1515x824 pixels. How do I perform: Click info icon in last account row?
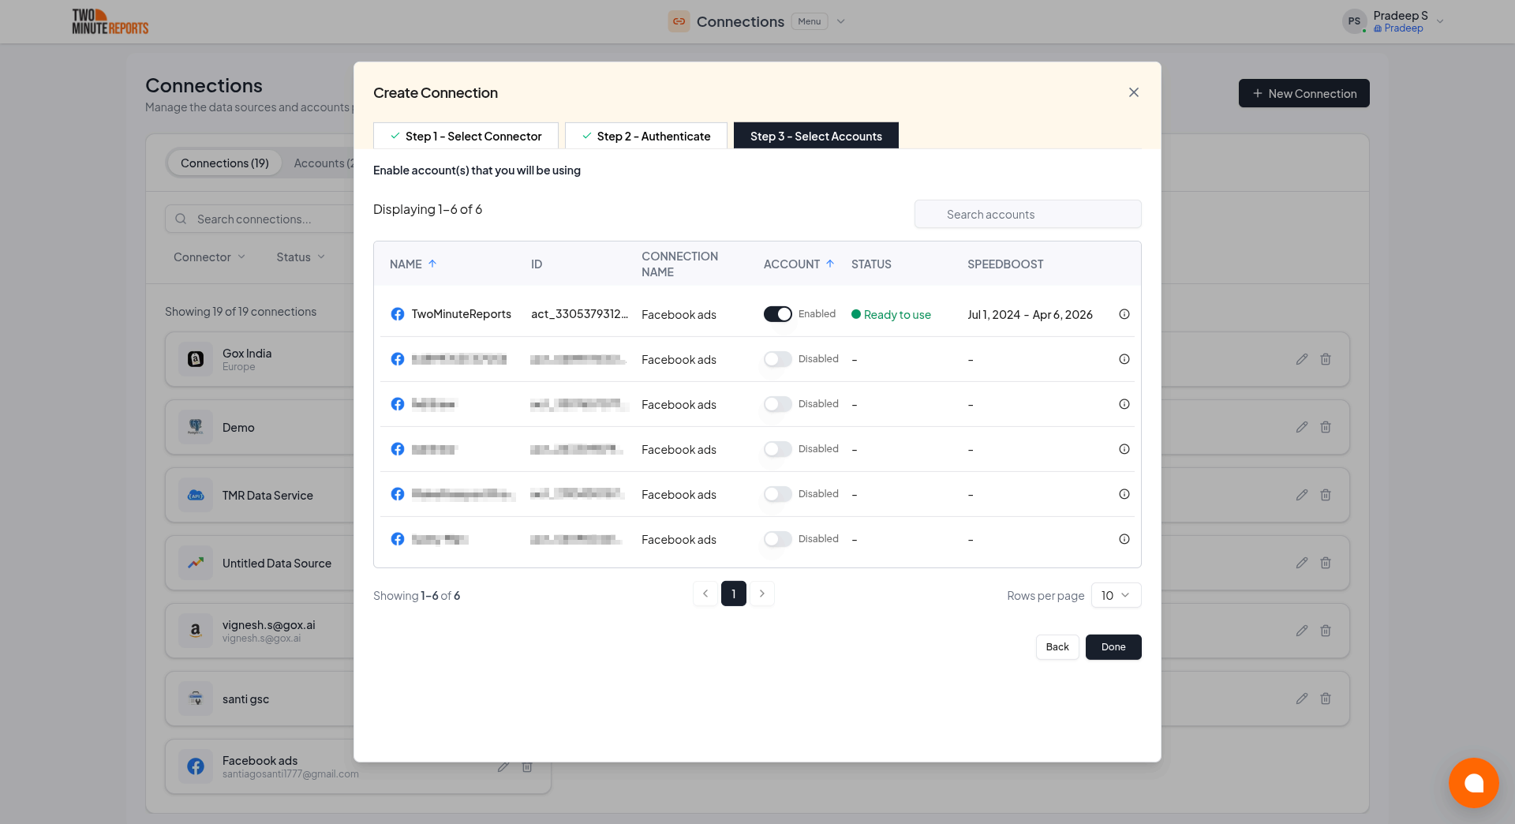tap(1124, 539)
